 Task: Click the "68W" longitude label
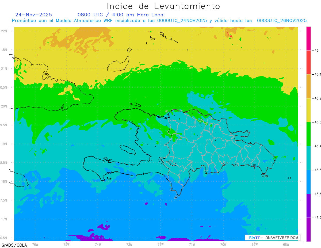[286, 244]
